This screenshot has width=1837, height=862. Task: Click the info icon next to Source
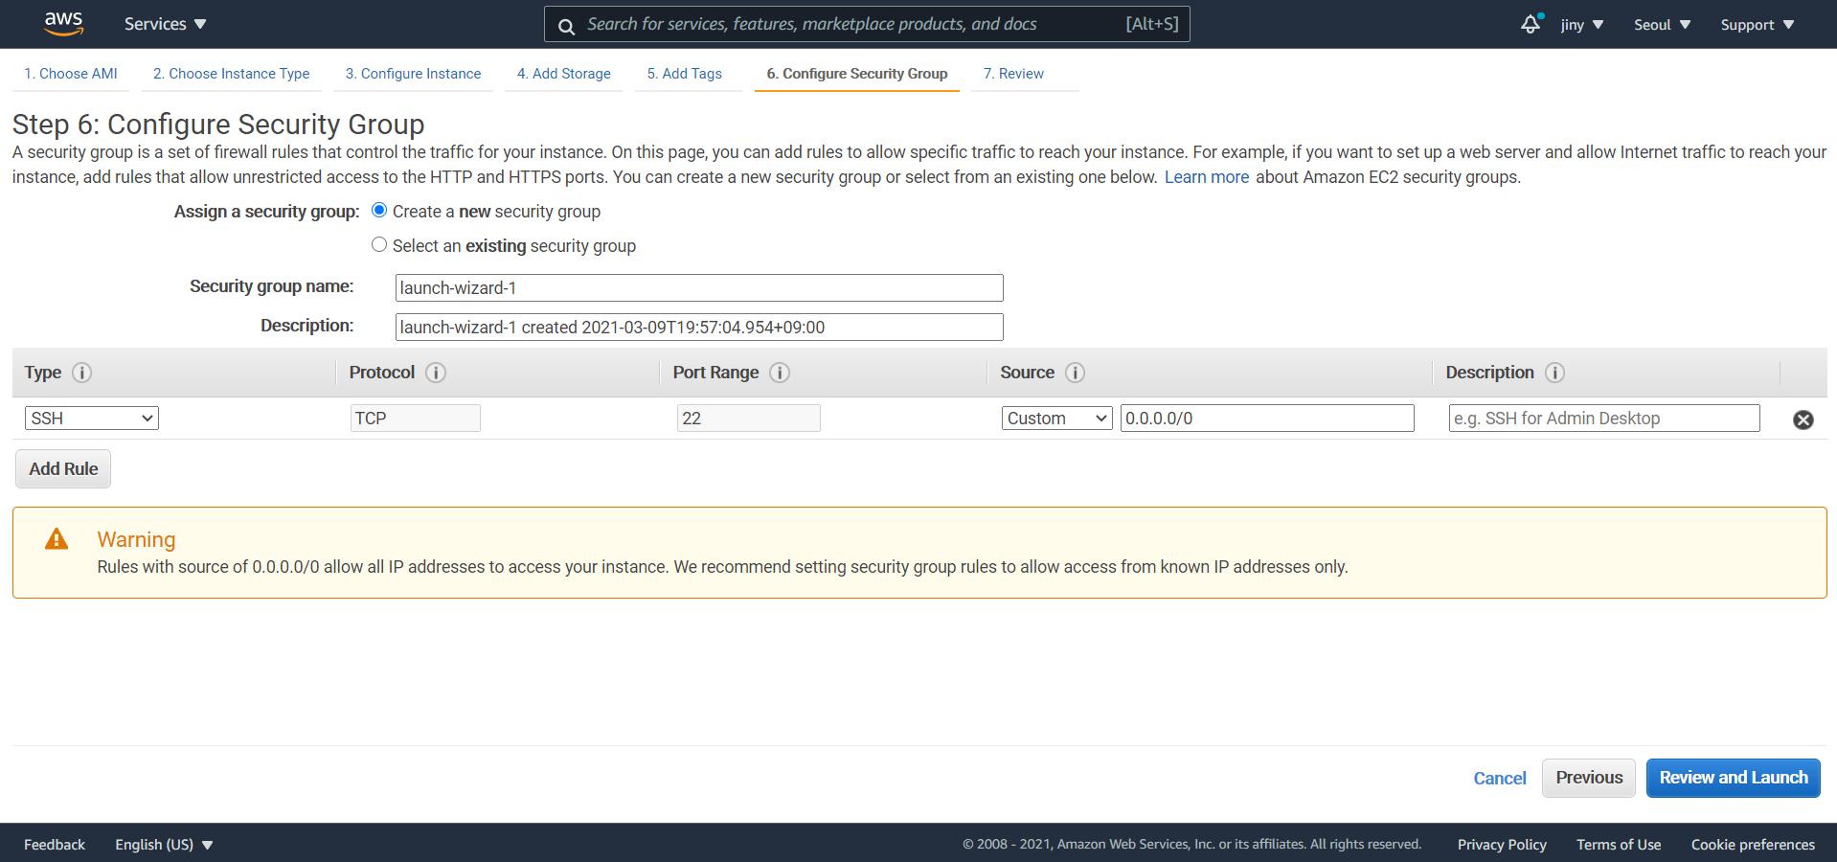pos(1075,373)
